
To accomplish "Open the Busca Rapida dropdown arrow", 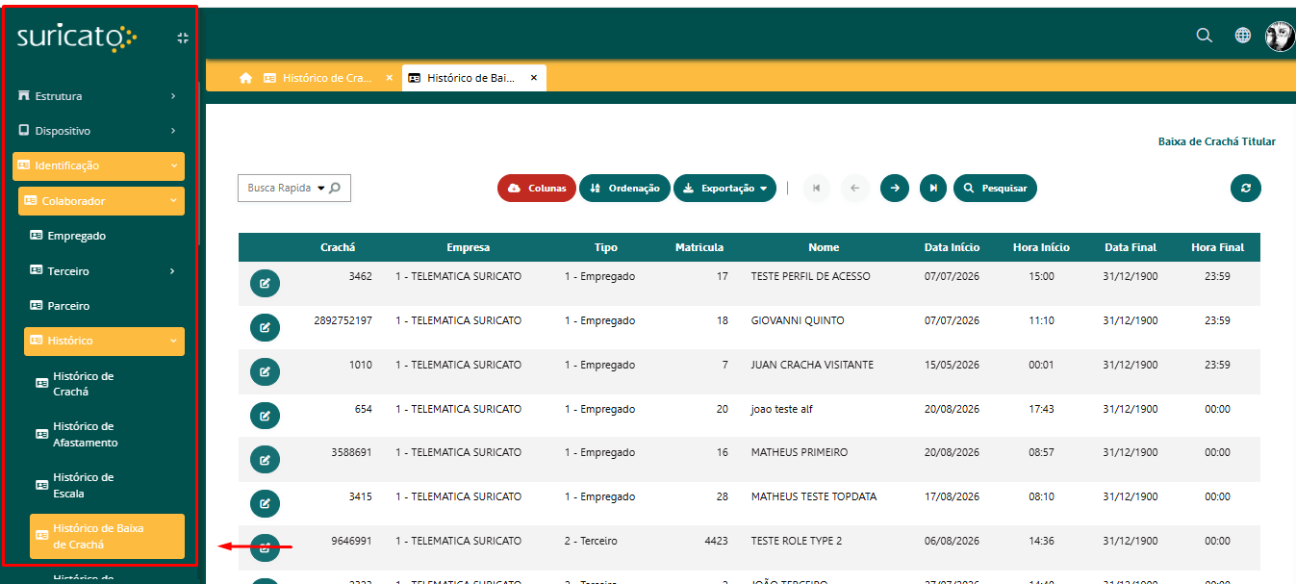I will point(320,189).
